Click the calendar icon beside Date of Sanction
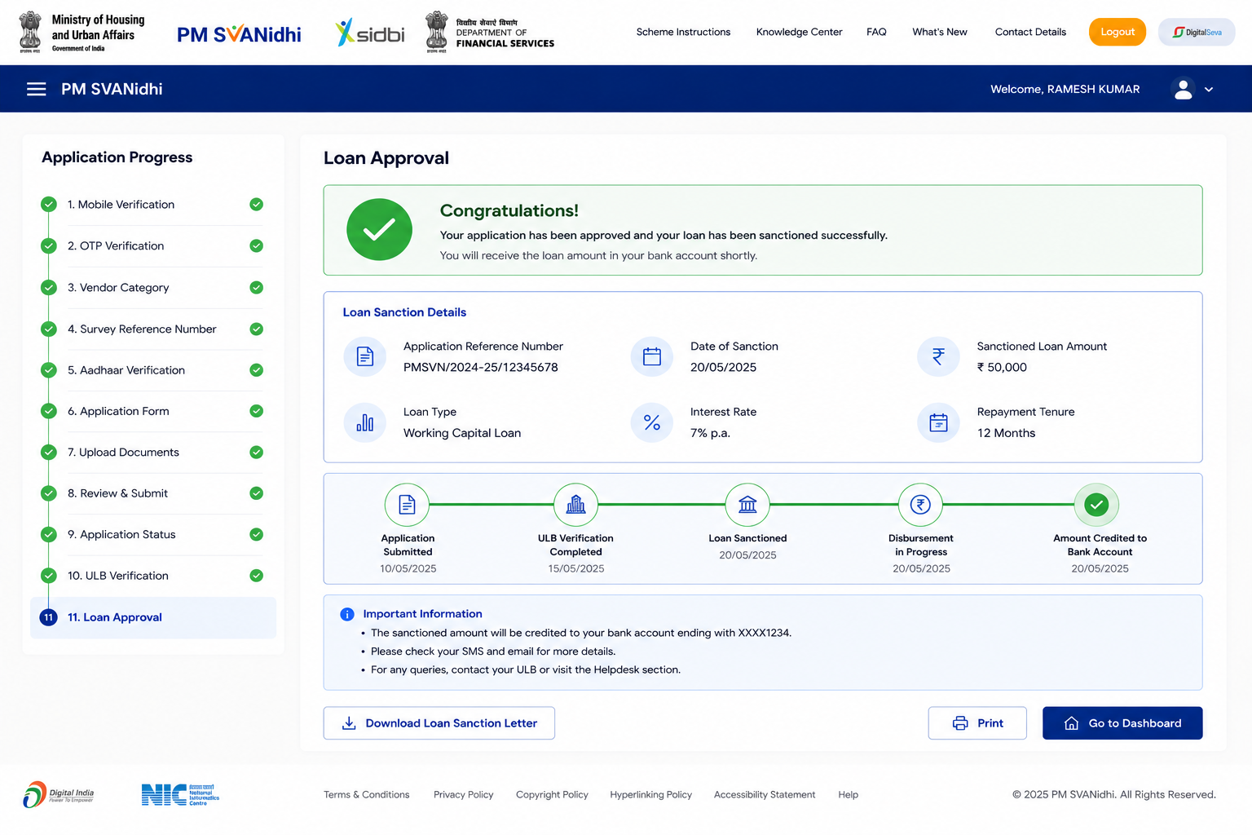This screenshot has height=835, width=1252. pos(652,356)
